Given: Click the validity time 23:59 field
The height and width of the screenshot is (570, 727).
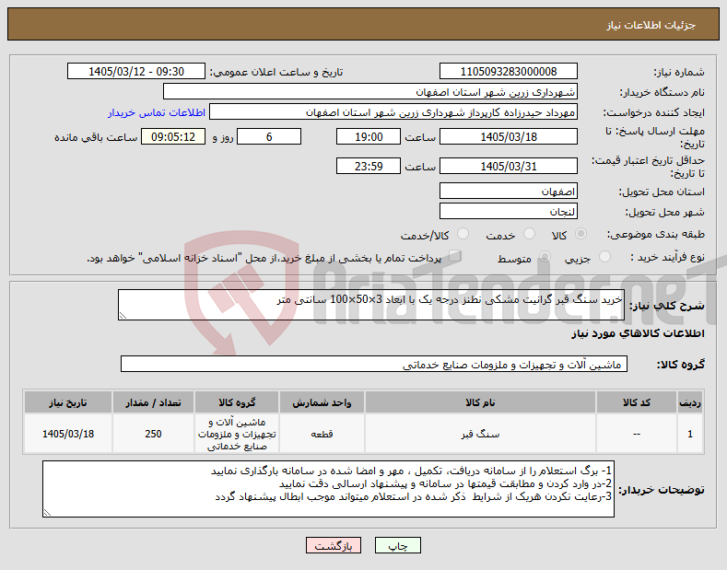Looking at the screenshot, I should click(x=369, y=166).
